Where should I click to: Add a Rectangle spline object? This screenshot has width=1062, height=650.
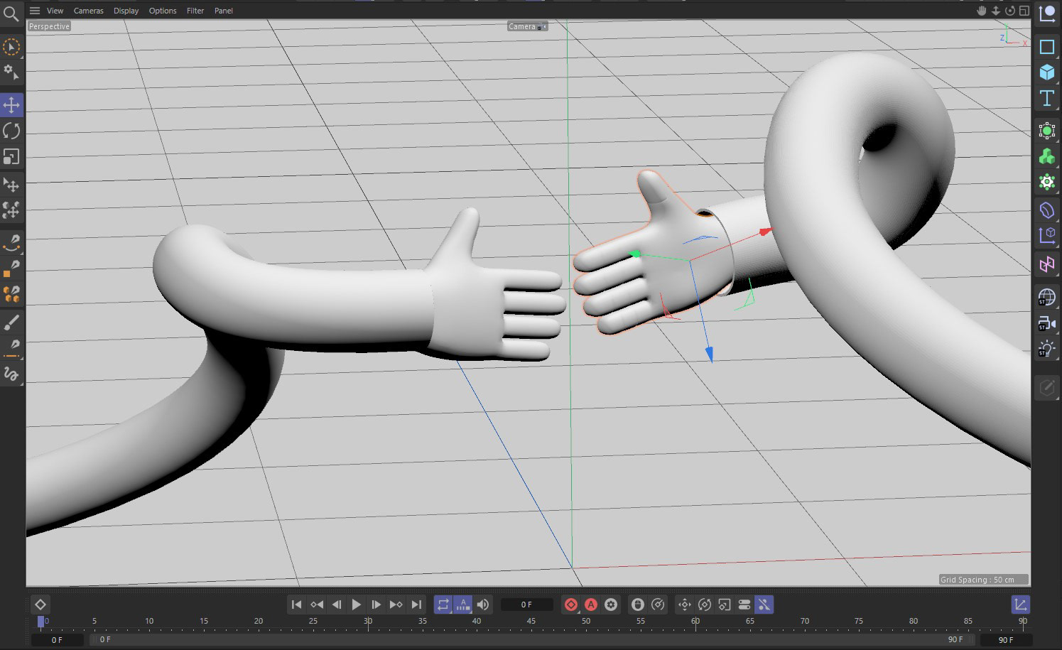pyautogui.click(x=1047, y=47)
